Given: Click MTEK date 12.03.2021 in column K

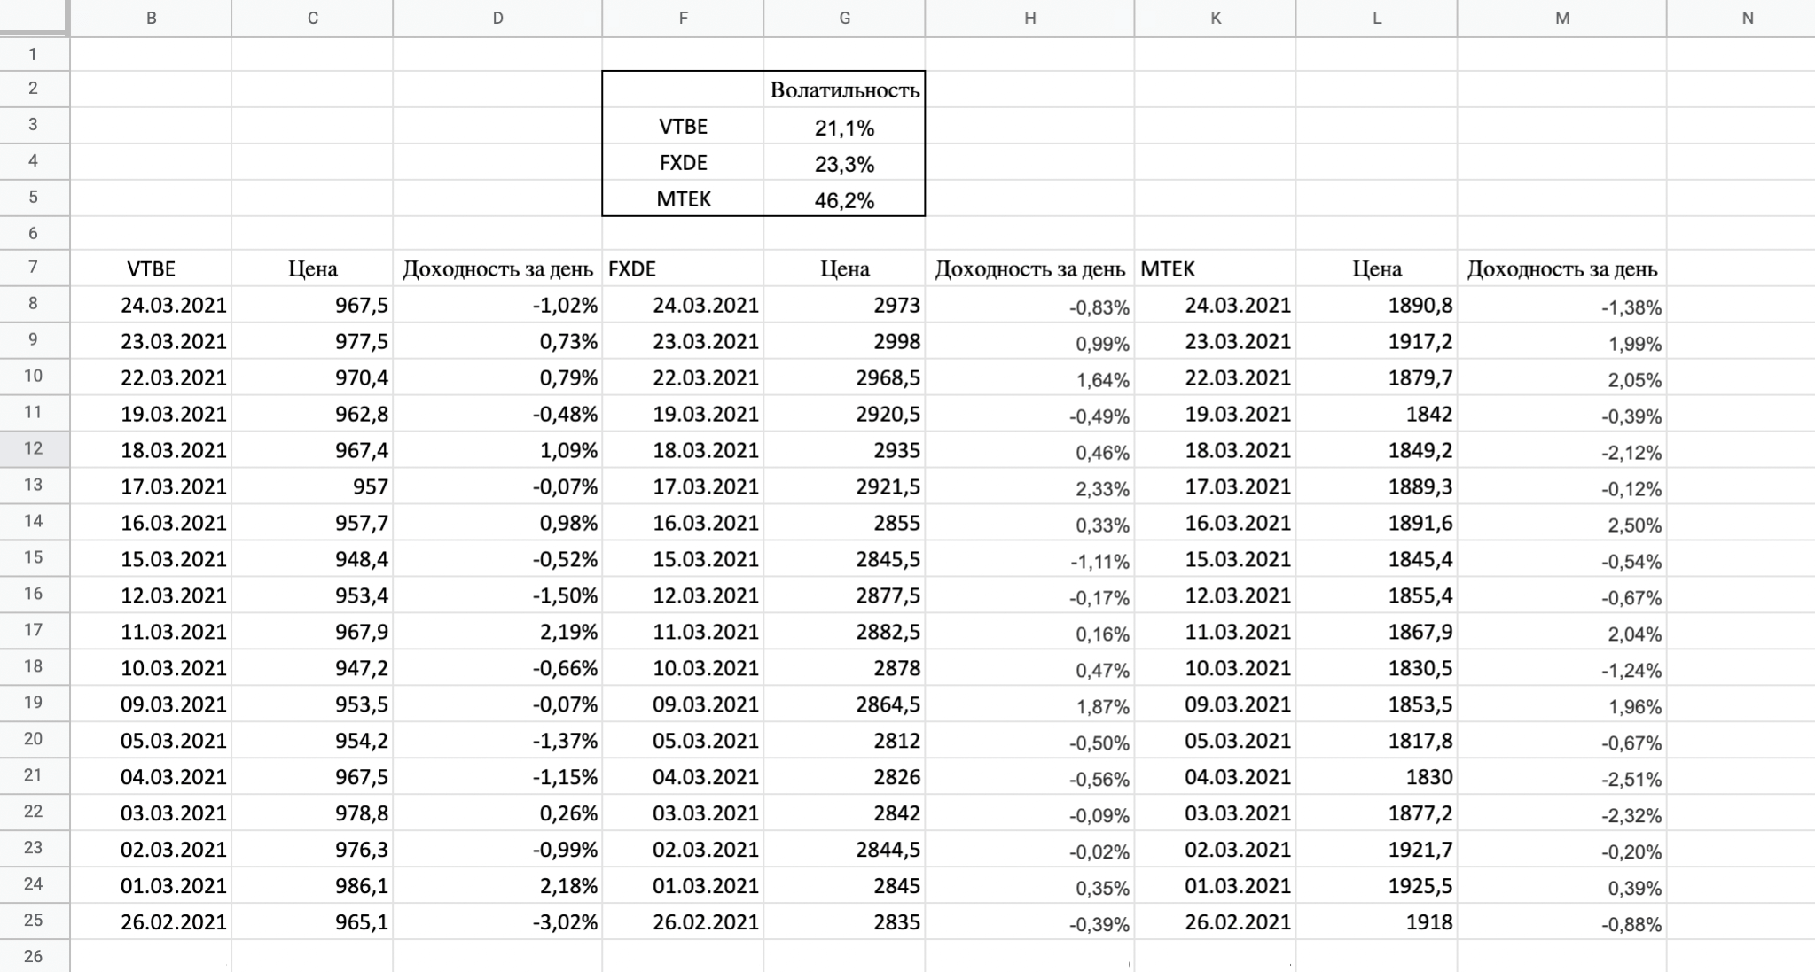Looking at the screenshot, I should coord(1215,595).
